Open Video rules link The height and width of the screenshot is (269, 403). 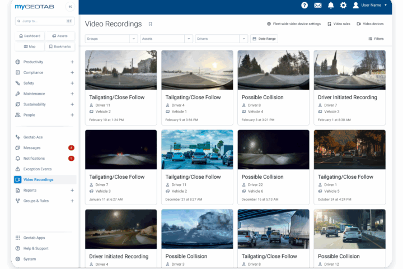click(339, 24)
